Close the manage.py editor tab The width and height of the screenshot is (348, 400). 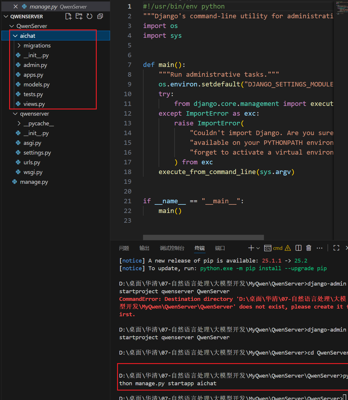[x=16, y=6]
